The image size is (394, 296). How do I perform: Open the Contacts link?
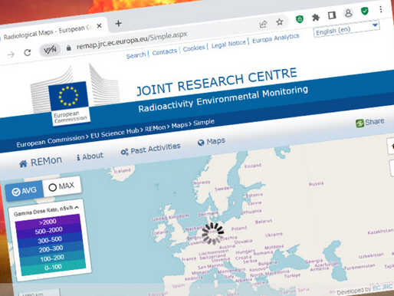tap(165, 51)
